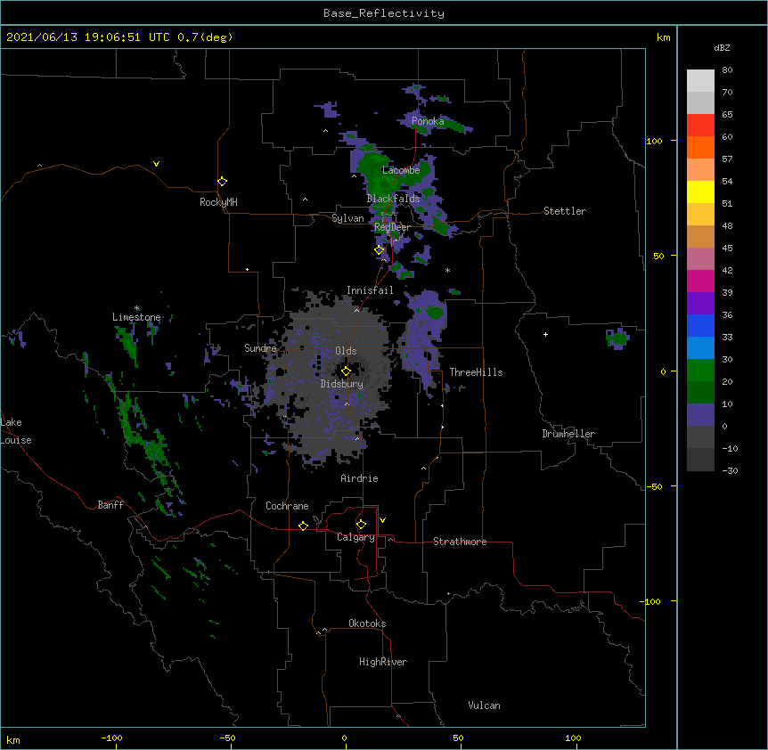Screen dimensions: 768x750
Task: Click the Limestone label
Action: [x=136, y=317]
